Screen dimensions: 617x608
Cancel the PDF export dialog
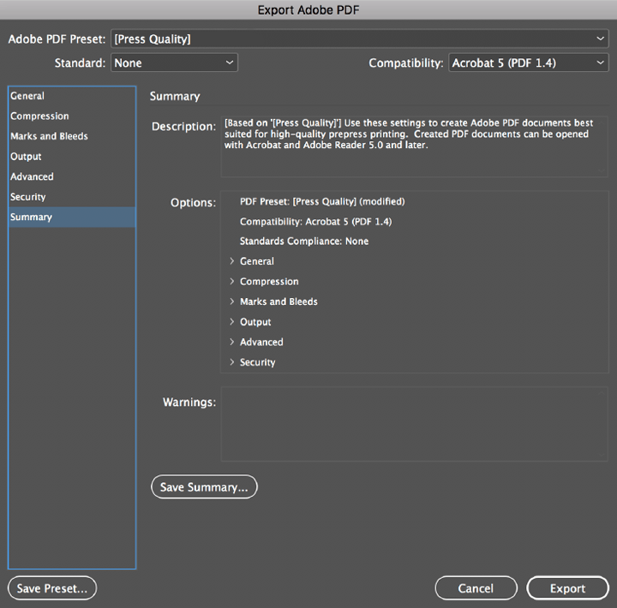476,588
